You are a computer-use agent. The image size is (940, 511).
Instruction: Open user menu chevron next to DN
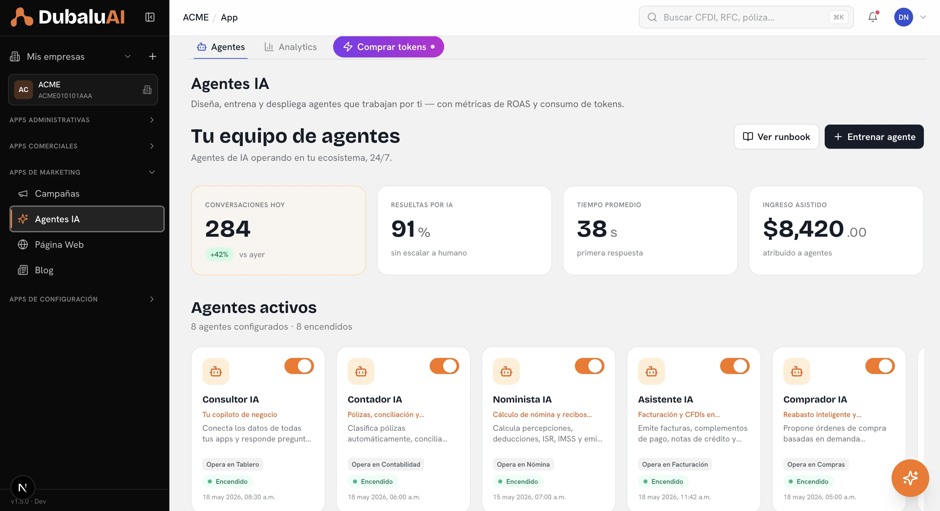923,17
